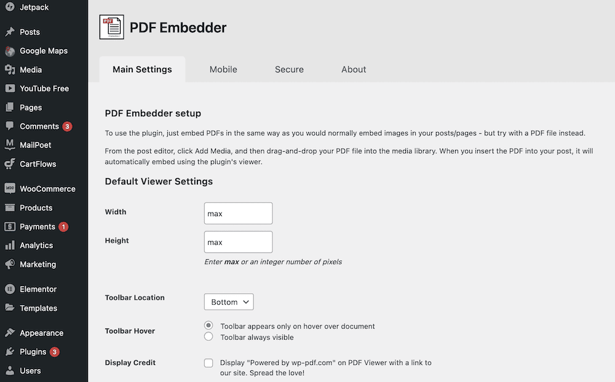
Task: Go to the About tab
Action: pyautogui.click(x=354, y=69)
